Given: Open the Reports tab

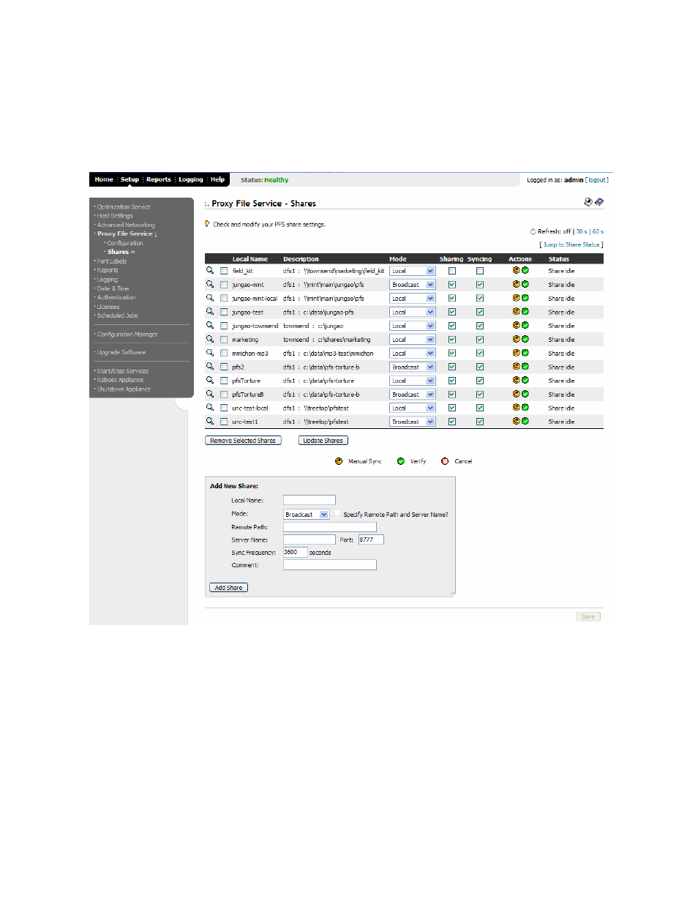Looking at the screenshot, I should 158,179.
